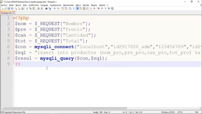Image resolution: width=202 pixels, height=114 pixels.
Task: Stop macro recording icon
Action: click(x=102, y=9)
